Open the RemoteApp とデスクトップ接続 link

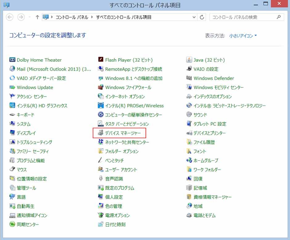tap(134, 69)
